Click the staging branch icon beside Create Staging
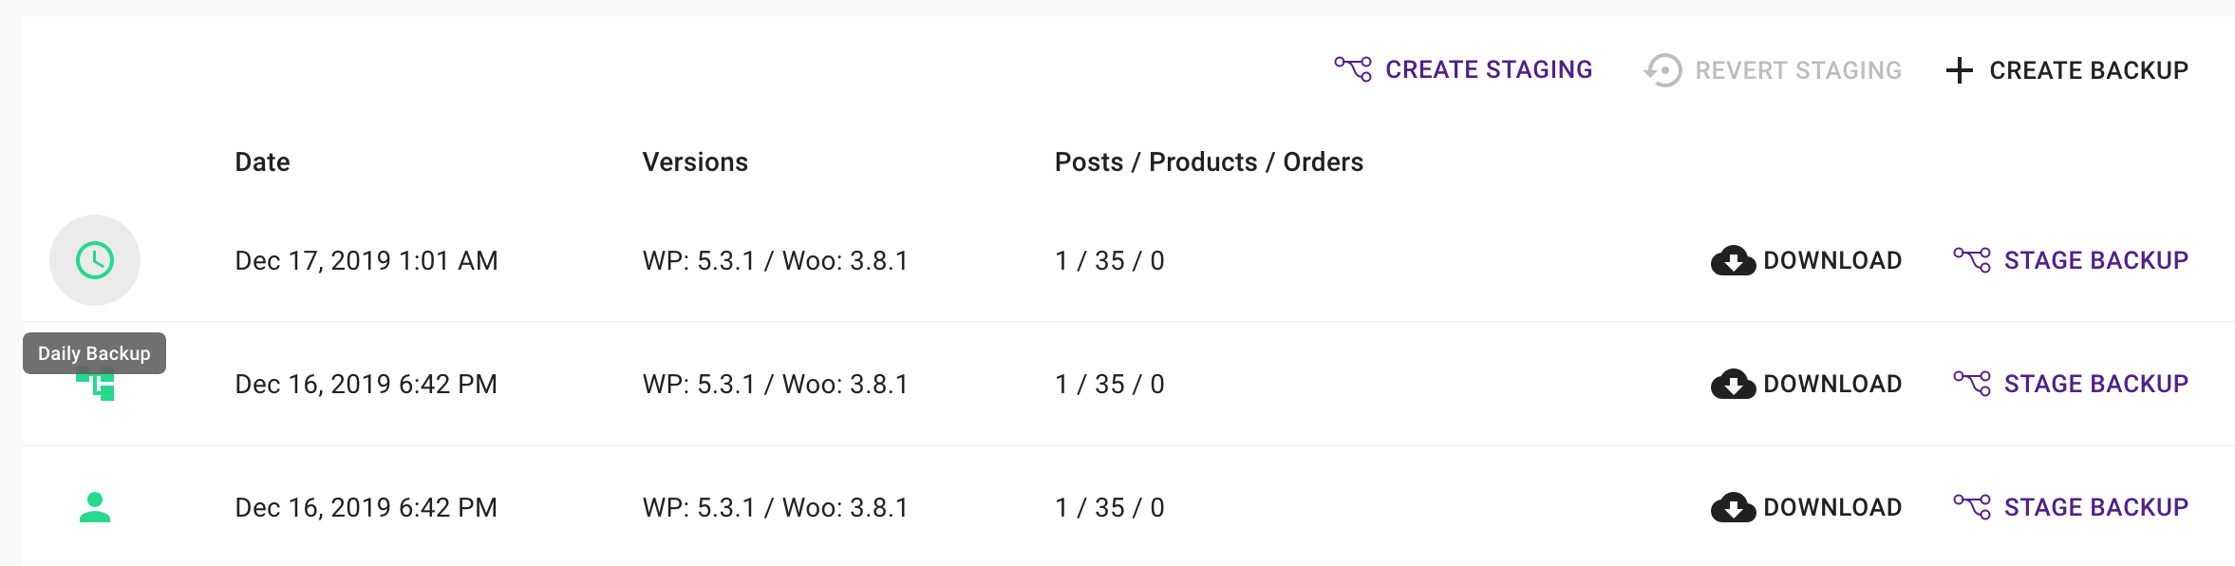2235x566 pixels. [1353, 69]
